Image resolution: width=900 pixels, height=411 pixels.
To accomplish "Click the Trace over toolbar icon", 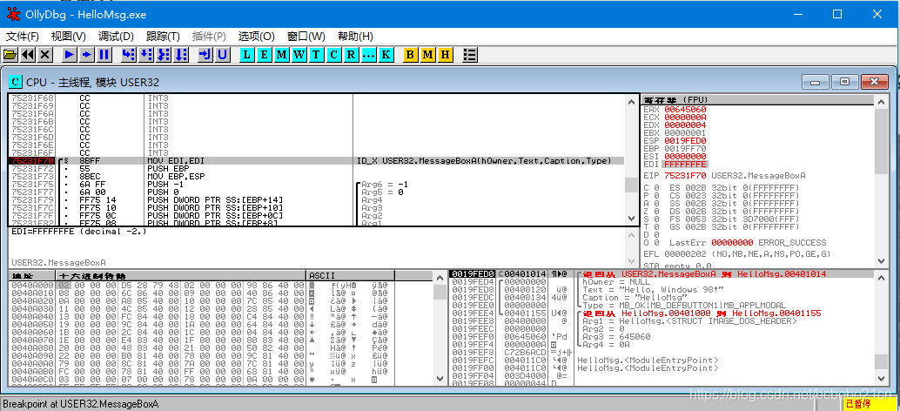I will pos(181,55).
